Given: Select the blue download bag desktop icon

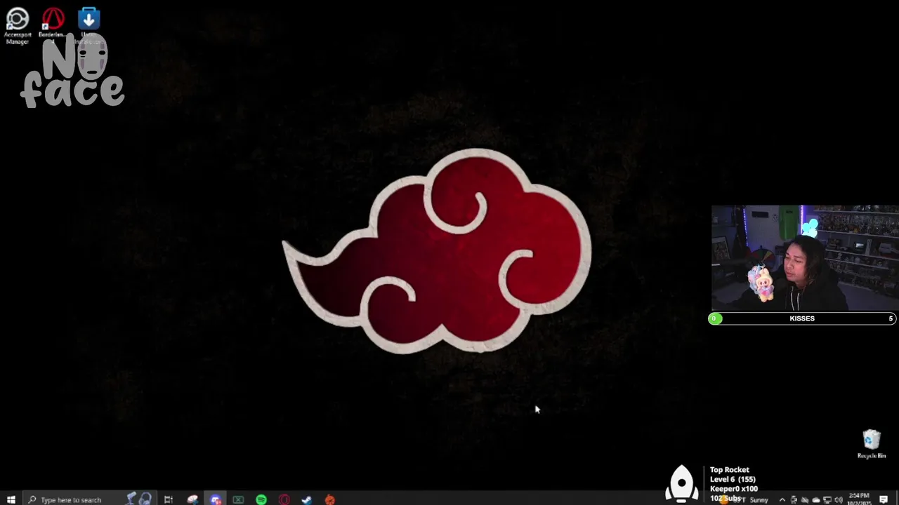Looking at the screenshot, I should (88, 25).
